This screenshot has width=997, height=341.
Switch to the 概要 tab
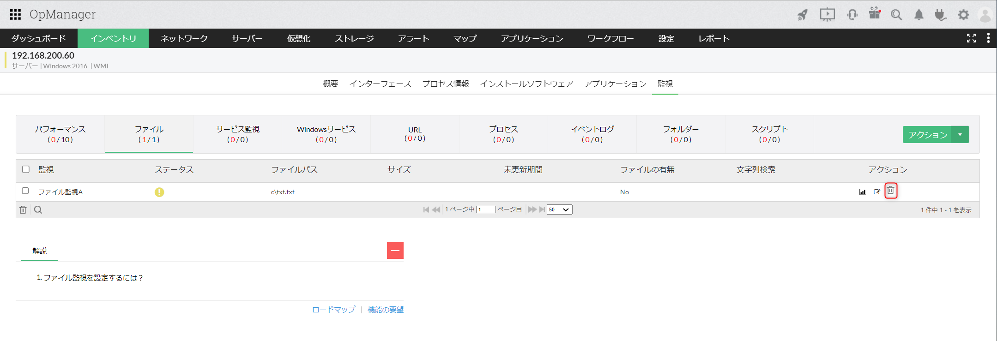330,84
